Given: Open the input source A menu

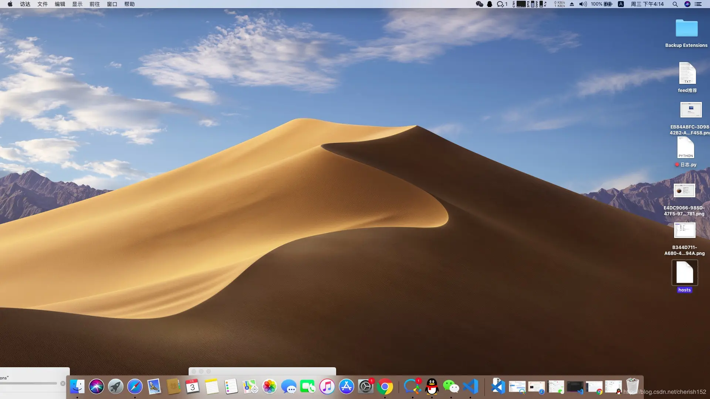Looking at the screenshot, I should 621,4.
